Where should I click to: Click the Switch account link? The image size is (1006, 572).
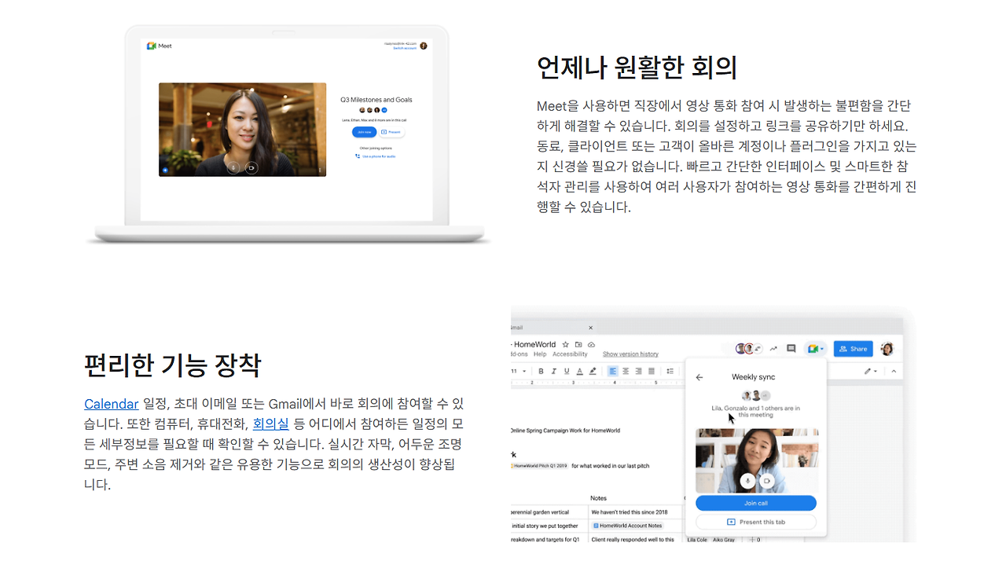pos(404,49)
